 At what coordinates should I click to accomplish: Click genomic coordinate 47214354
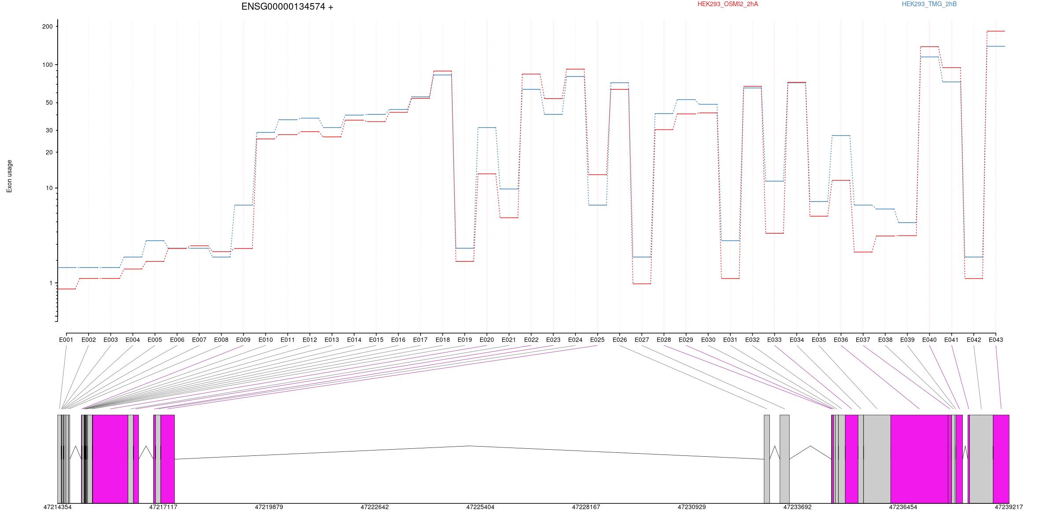(x=57, y=507)
